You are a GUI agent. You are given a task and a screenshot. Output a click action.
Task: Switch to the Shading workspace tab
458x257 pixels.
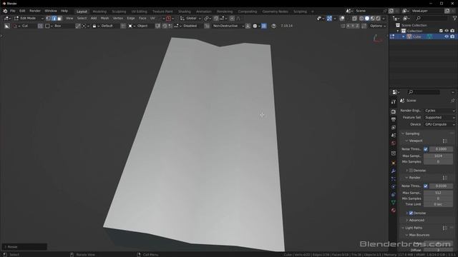pos(185,11)
